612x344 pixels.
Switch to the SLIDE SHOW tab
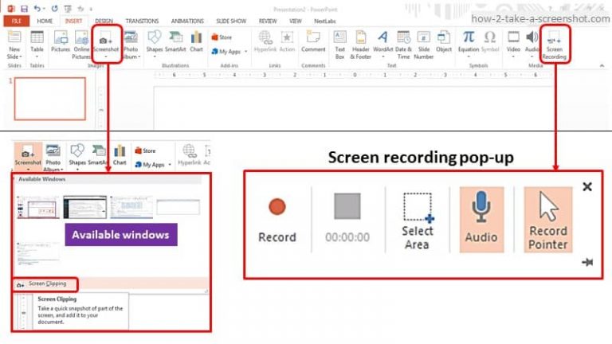[231, 21]
